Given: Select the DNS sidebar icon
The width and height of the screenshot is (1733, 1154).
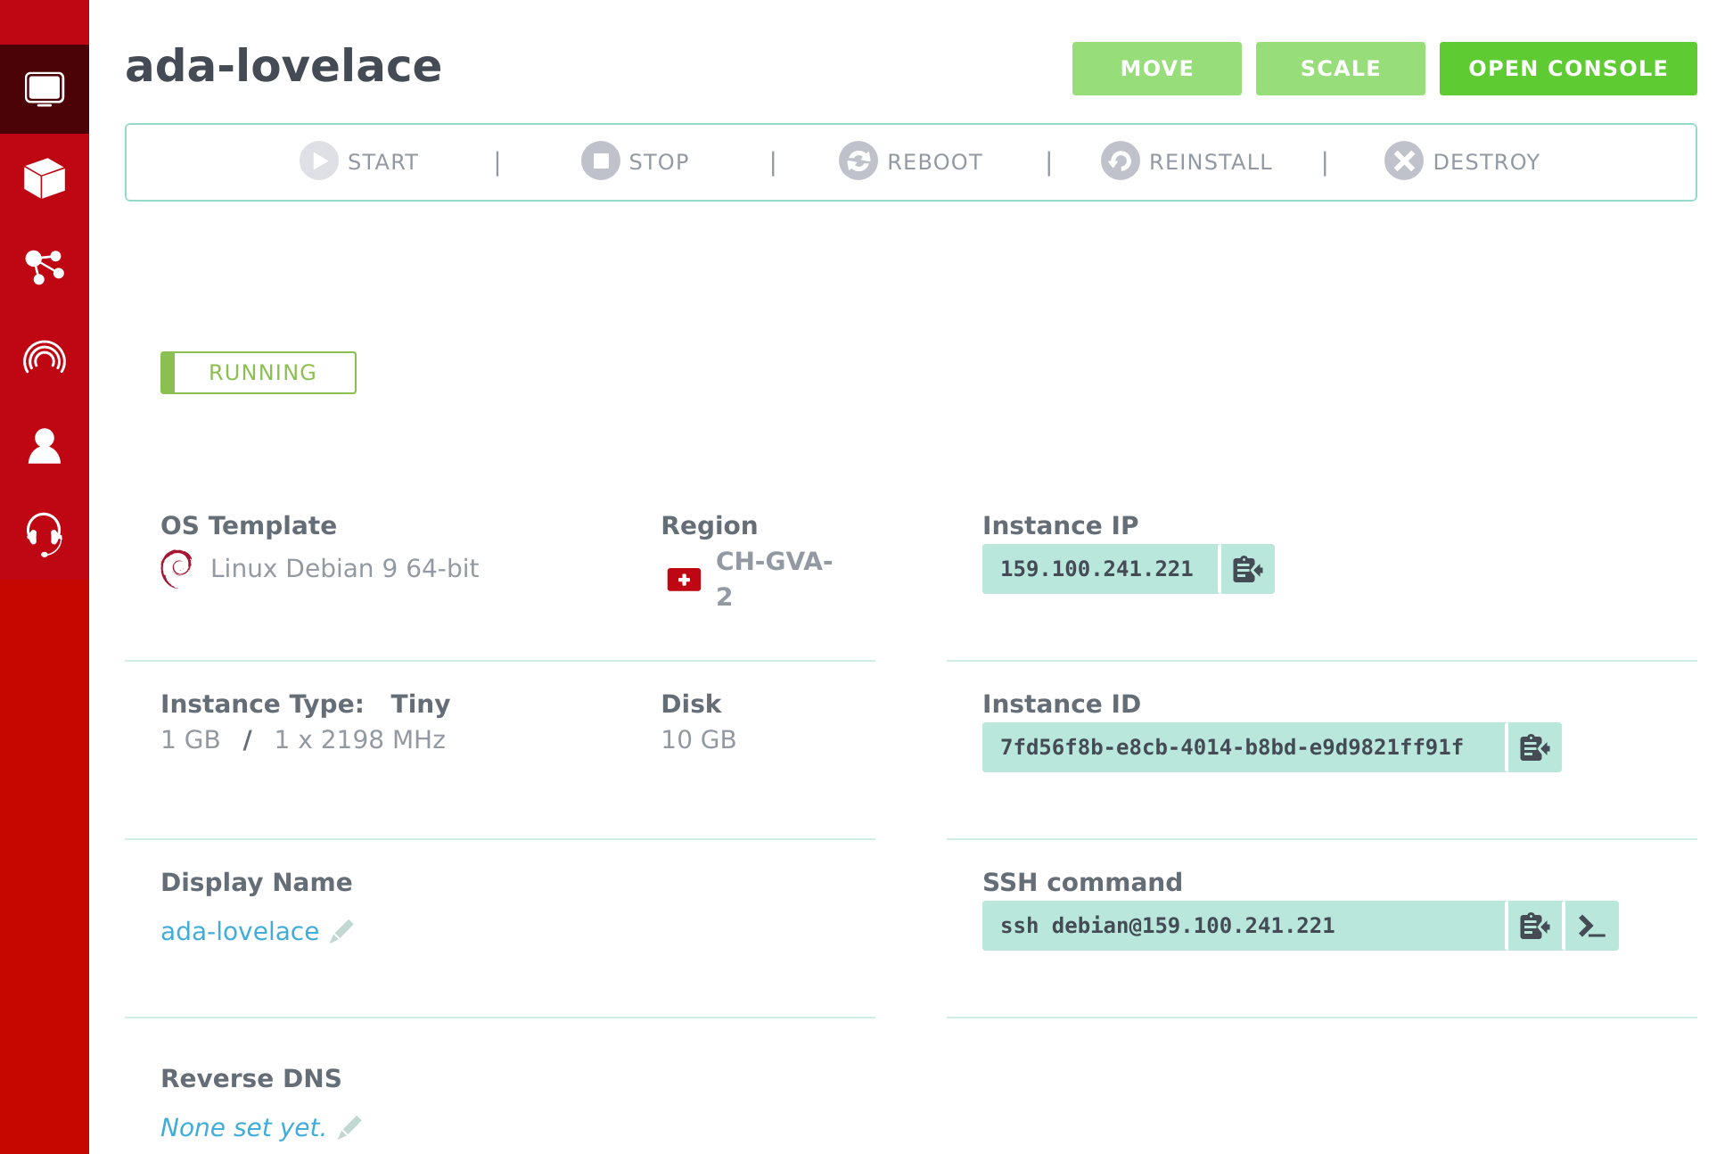Looking at the screenshot, I should pos(45,356).
